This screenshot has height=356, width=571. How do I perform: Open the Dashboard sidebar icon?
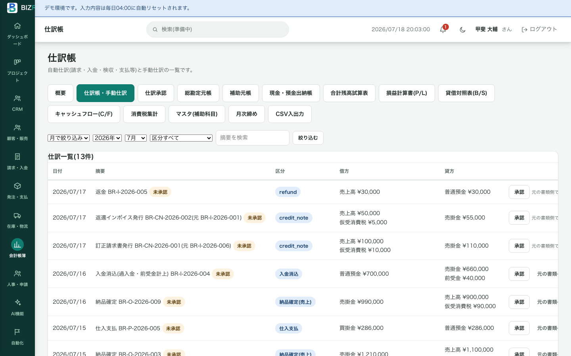pos(17,26)
